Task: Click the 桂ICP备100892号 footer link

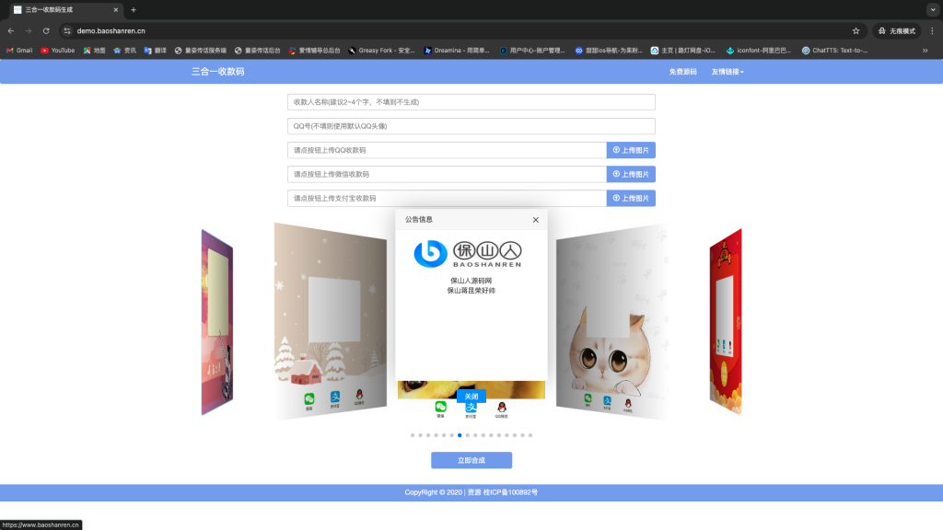Action: (x=510, y=492)
